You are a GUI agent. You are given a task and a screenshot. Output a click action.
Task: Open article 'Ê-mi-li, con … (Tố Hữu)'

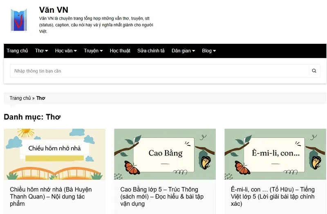pyautogui.click(x=273, y=196)
